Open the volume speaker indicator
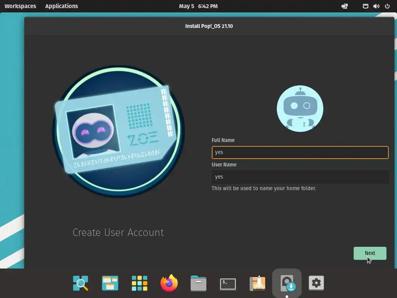Viewport: 397px width, 298px height. 376,6
